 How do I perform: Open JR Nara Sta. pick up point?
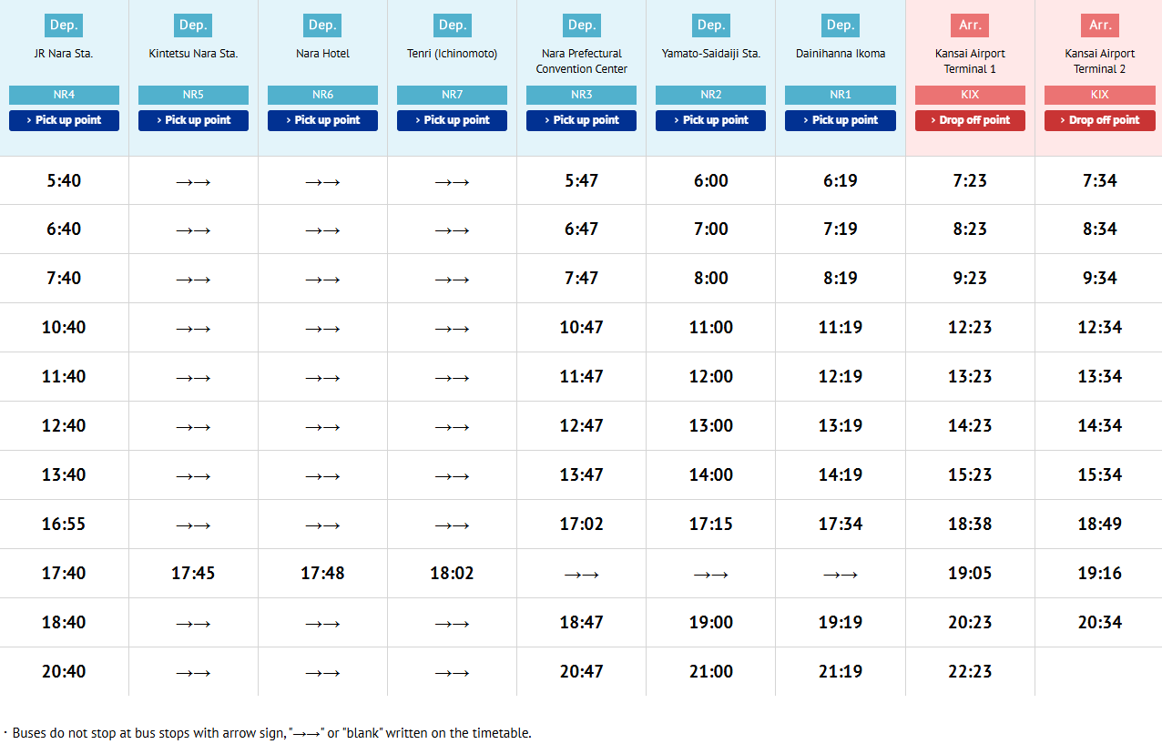pyautogui.click(x=64, y=120)
